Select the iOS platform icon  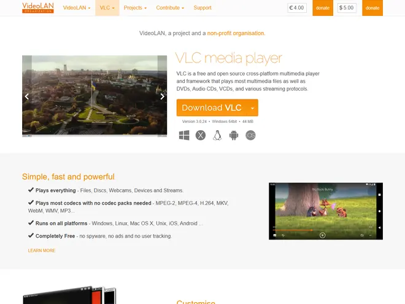click(x=250, y=135)
